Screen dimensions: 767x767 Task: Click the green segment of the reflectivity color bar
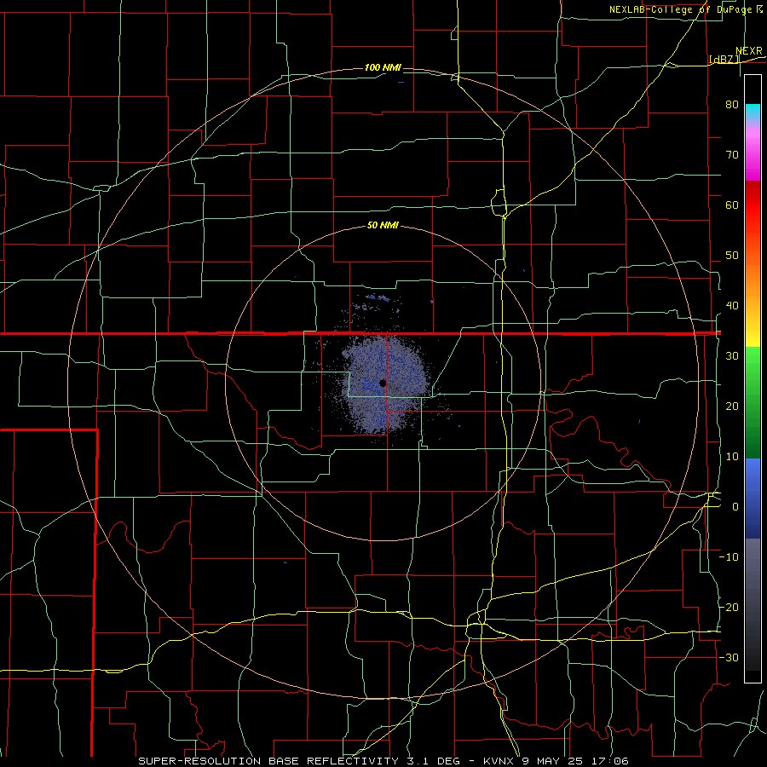click(753, 402)
